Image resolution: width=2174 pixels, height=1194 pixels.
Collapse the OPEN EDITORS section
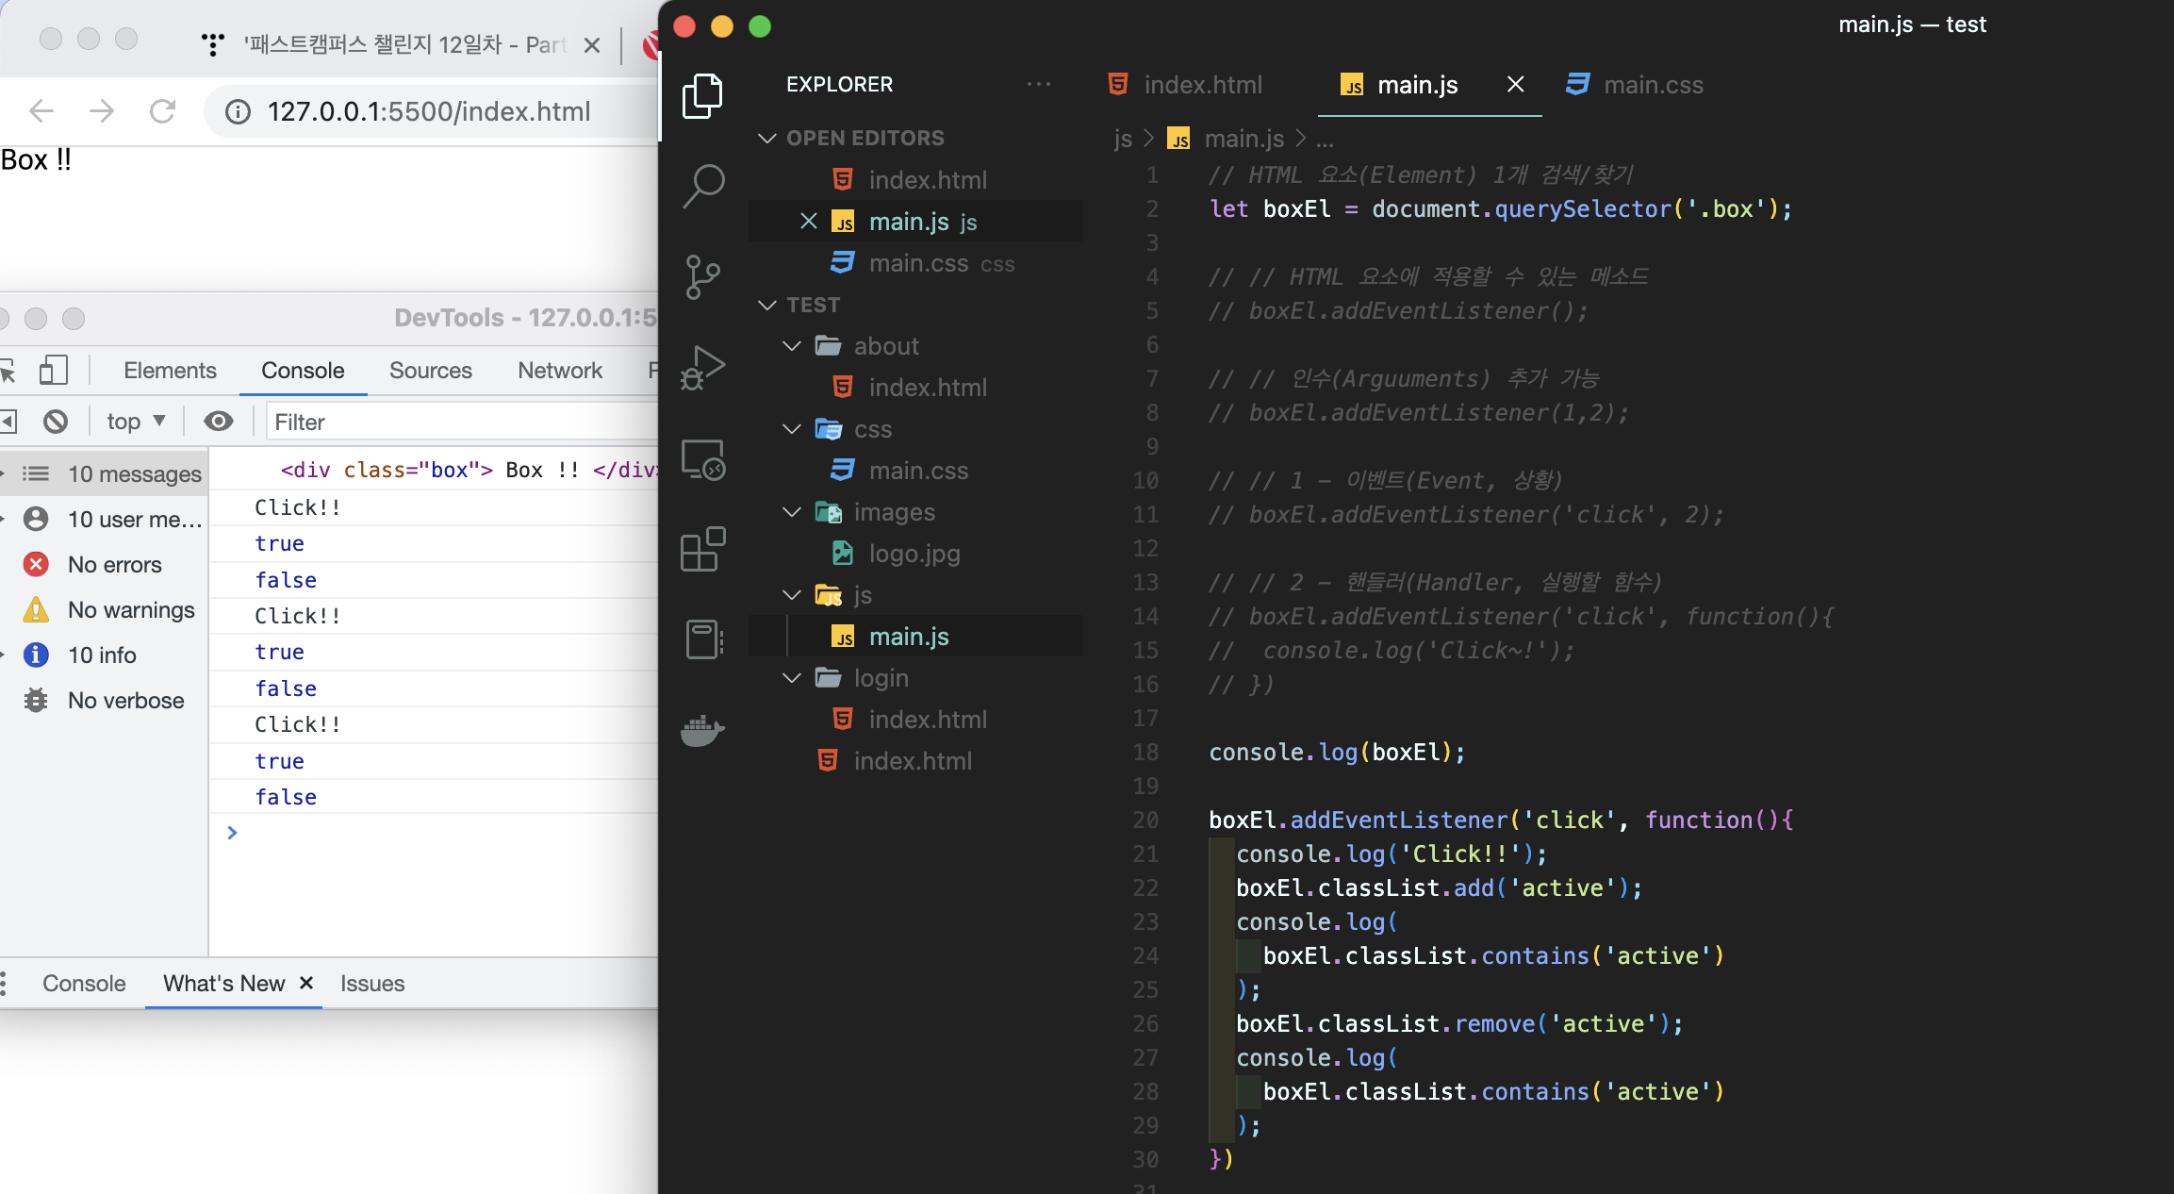click(x=767, y=138)
